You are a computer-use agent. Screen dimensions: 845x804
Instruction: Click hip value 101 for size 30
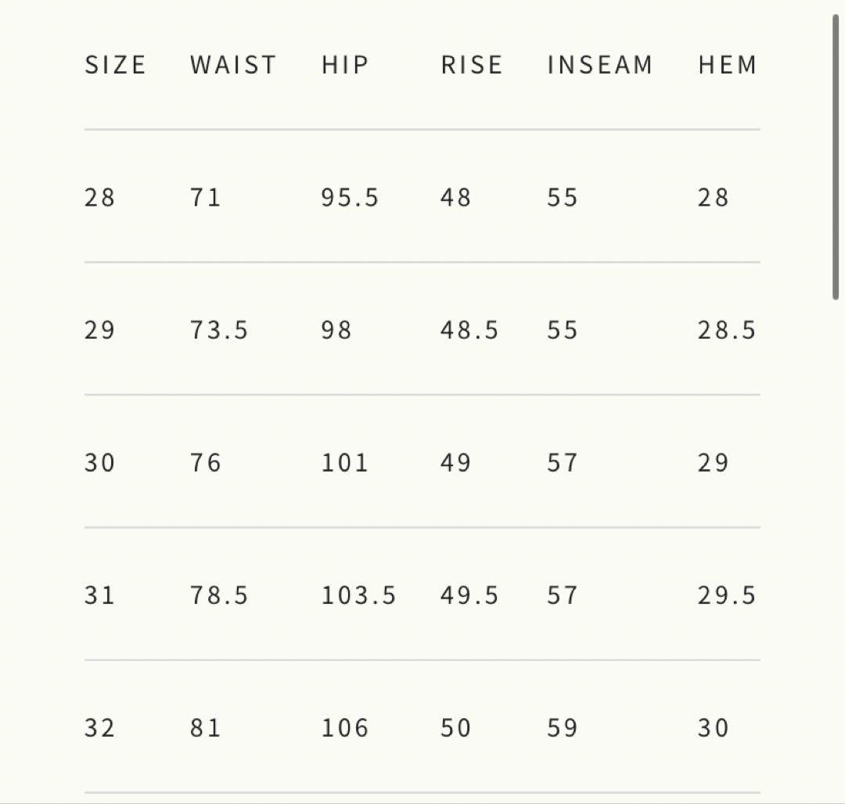pyautogui.click(x=345, y=463)
